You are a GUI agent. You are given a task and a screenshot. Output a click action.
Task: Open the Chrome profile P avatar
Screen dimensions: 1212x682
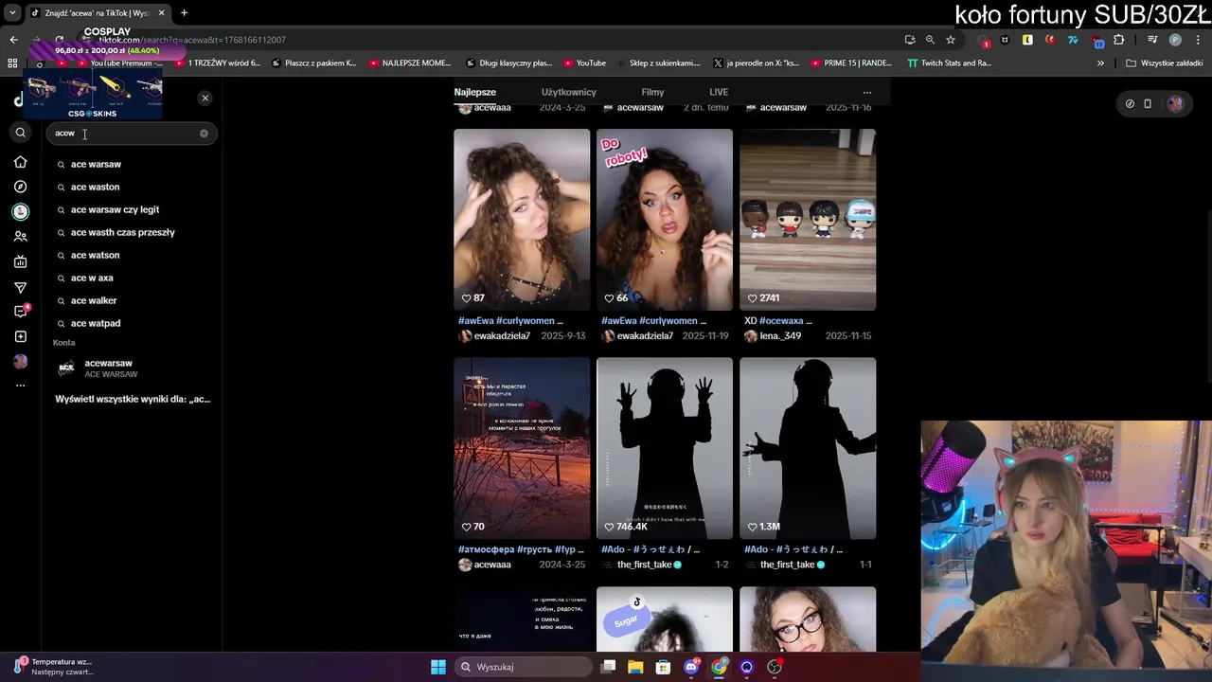(1175, 40)
